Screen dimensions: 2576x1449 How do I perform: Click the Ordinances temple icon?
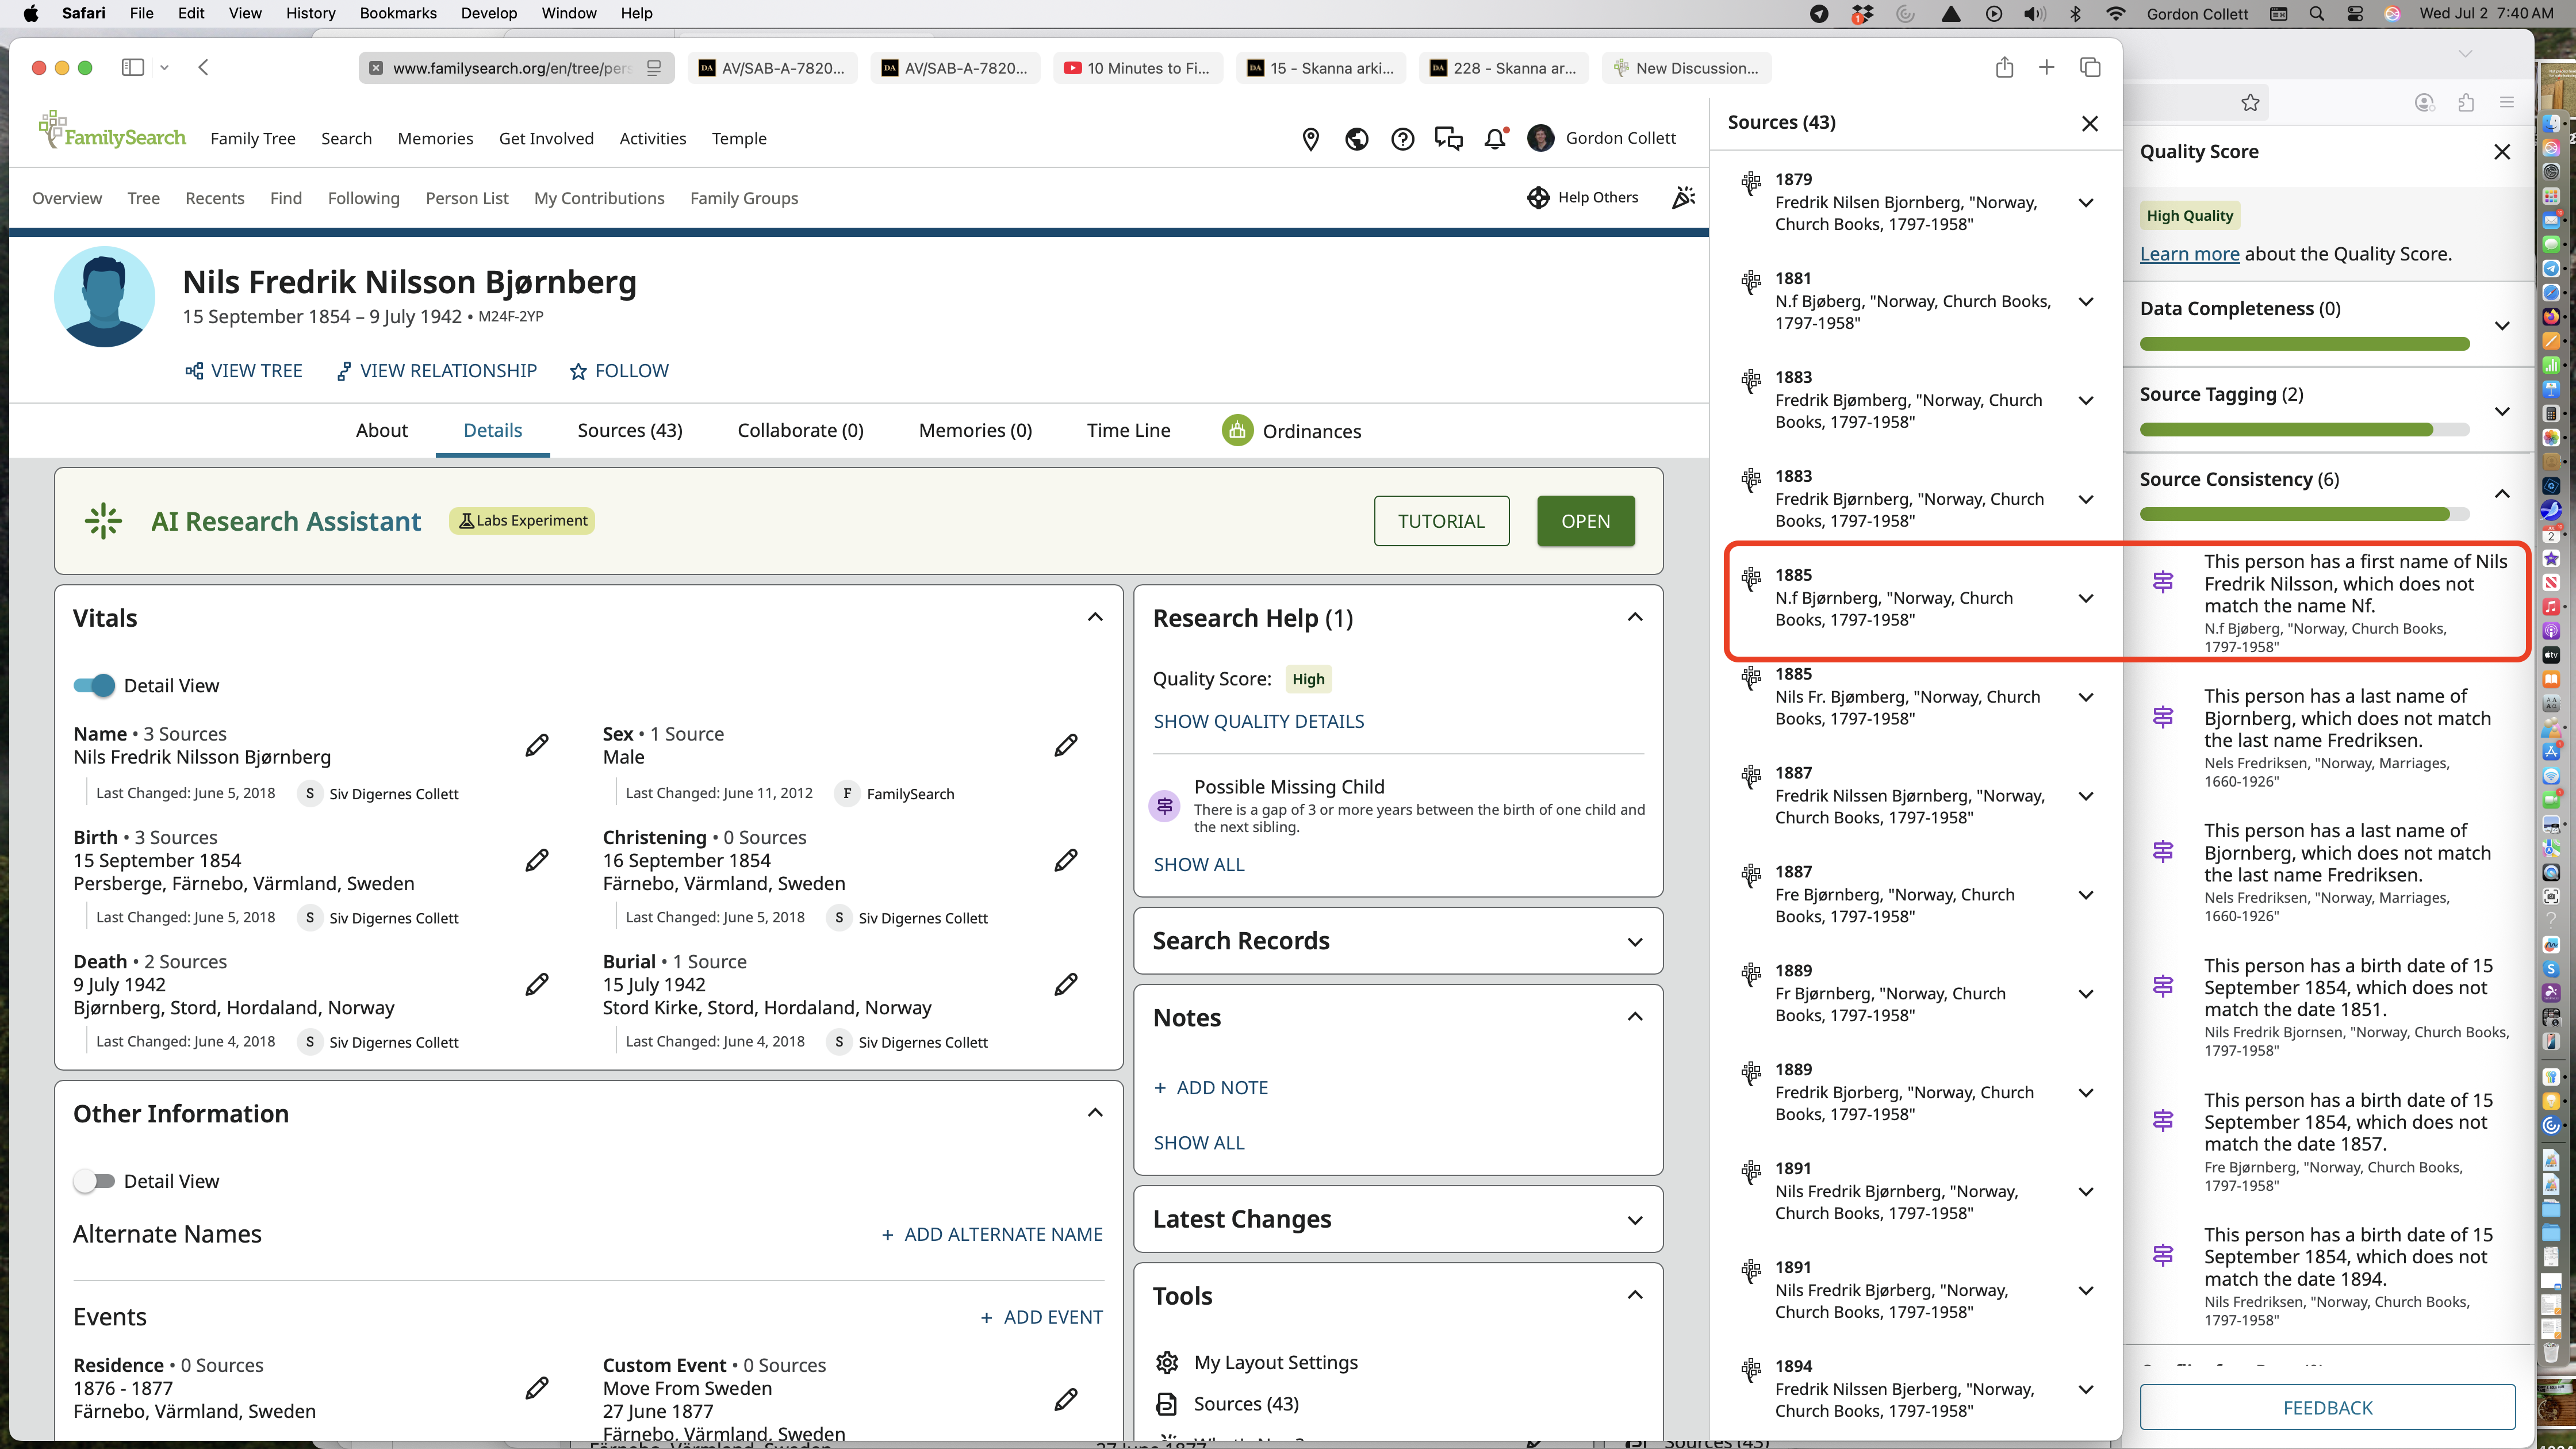(1237, 431)
